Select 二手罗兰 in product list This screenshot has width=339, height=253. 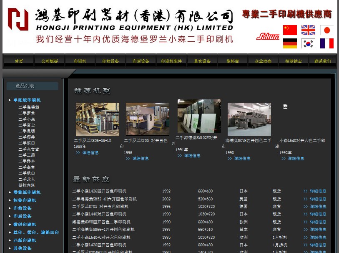coord(27,113)
